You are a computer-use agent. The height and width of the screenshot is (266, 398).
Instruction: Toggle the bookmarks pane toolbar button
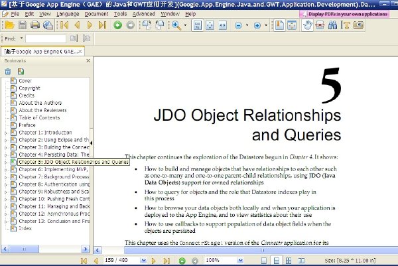click(x=279, y=25)
